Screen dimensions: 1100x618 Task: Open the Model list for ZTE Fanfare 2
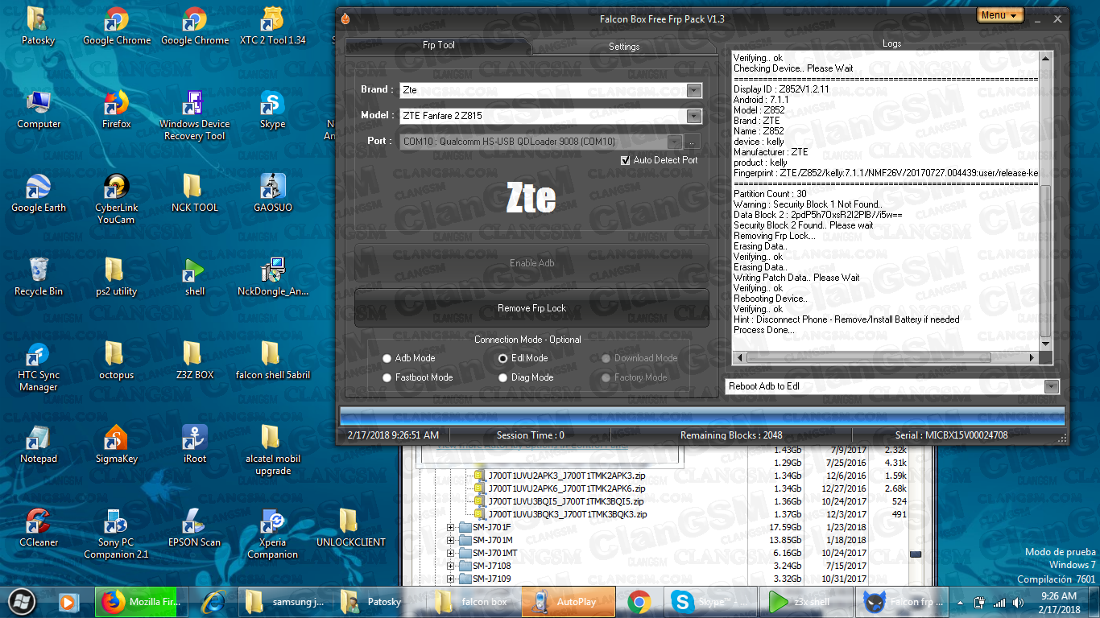[x=693, y=116]
